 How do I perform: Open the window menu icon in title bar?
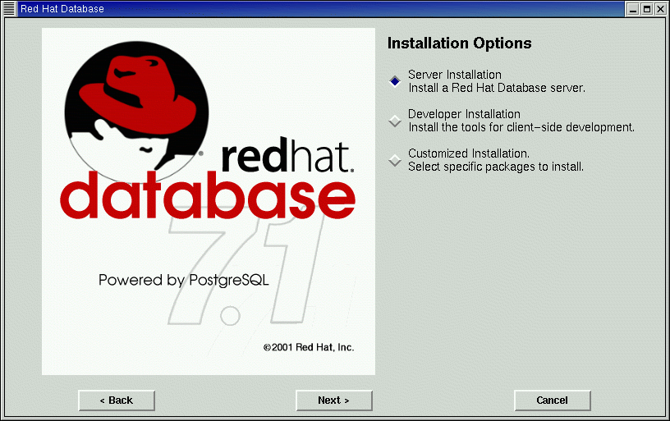coord(9,8)
